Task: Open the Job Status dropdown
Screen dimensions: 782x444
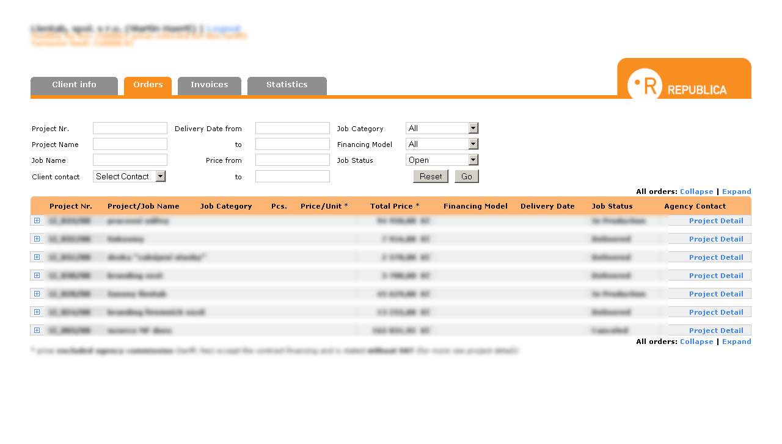Action: pos(442,160)
